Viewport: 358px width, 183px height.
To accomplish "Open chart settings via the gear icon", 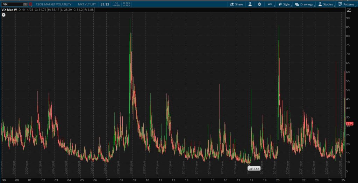I will click(x=259, y=4).
